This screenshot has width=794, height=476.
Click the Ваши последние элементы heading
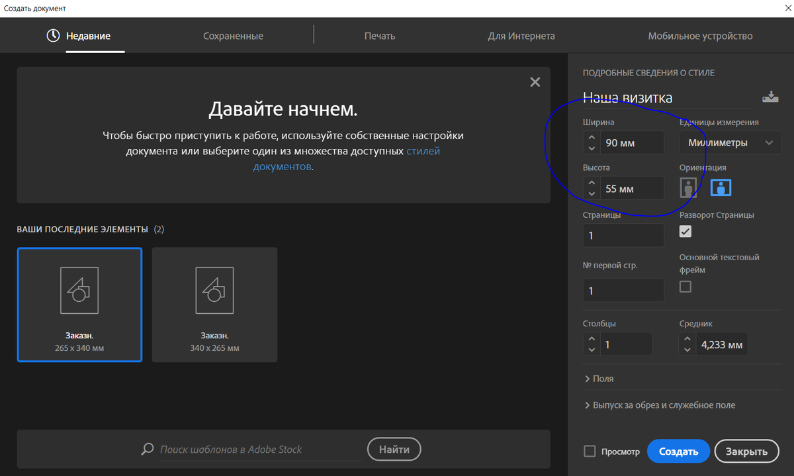pos(82,229)
